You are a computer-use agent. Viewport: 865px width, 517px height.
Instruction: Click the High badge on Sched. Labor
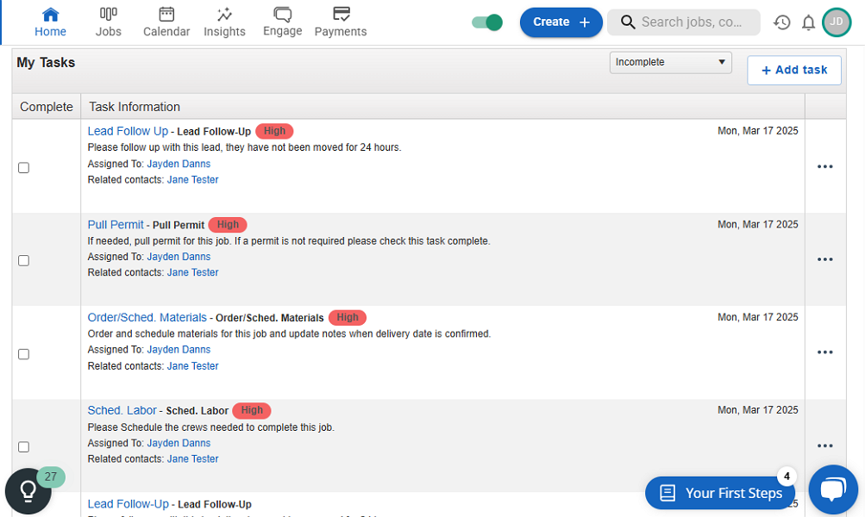(252, 411)
